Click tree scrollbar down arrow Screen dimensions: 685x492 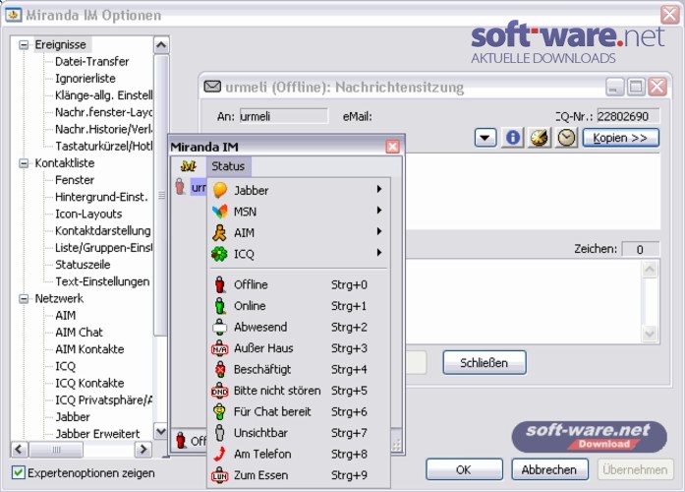[x=161, y=431]
